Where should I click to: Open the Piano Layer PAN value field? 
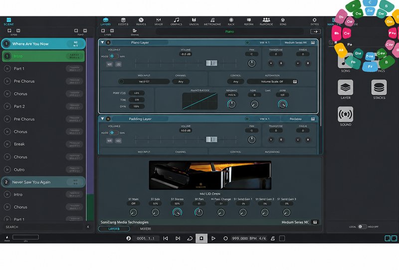point(252,54)
